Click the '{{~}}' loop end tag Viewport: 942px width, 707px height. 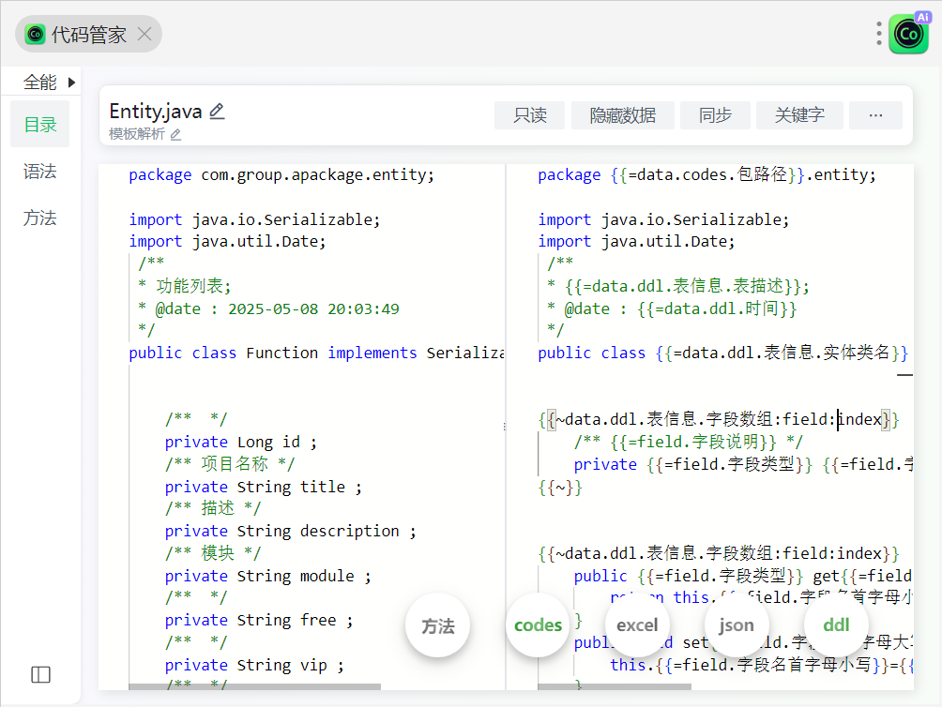pos(560,488)
